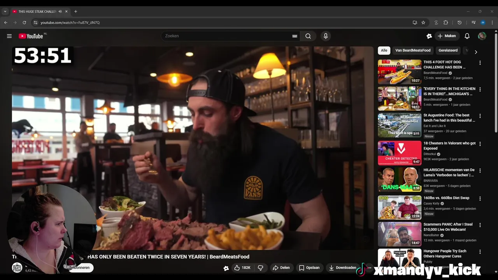Open site information icon in address bar
Image resolution: width=498 pixels, height=280 pixels.
pyautogui.click(x=35, y=23)
